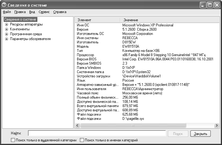Click the Значение column header
222x145 pixels.
[x=170, y=20]
